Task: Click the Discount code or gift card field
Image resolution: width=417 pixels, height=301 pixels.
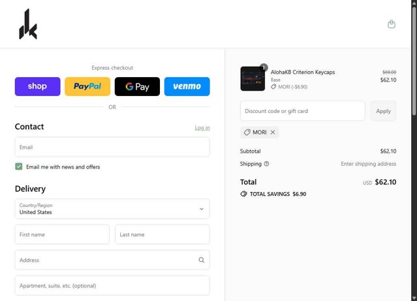Action: (x=302, y=111)
